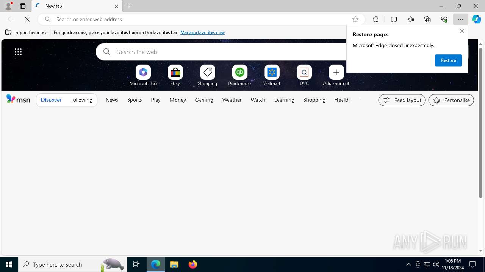This screenshot has height=272, width=485.
Task: Open the Play category
Action: pyautogui.click(x=156, y=100)
